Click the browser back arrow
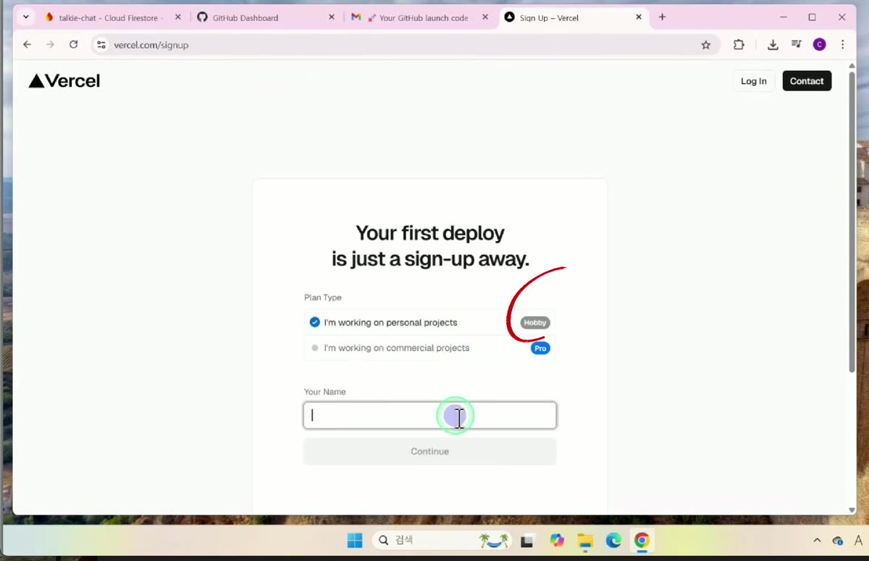The width and height of the screenshot is (869, 561). tap(27, 45)
